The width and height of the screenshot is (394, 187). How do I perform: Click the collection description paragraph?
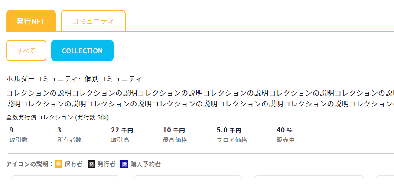coord(200,98)
